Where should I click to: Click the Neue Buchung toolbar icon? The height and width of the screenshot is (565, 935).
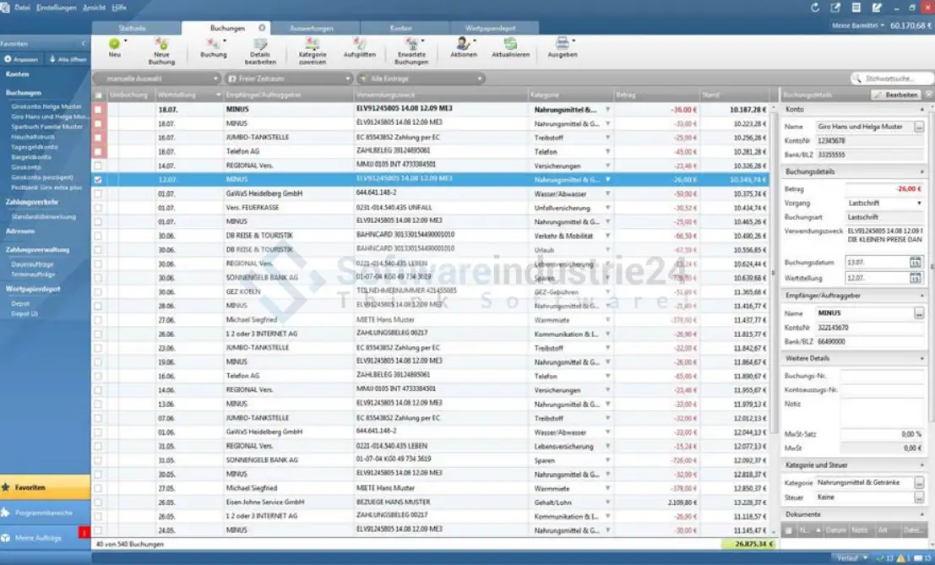pos(161,44)
